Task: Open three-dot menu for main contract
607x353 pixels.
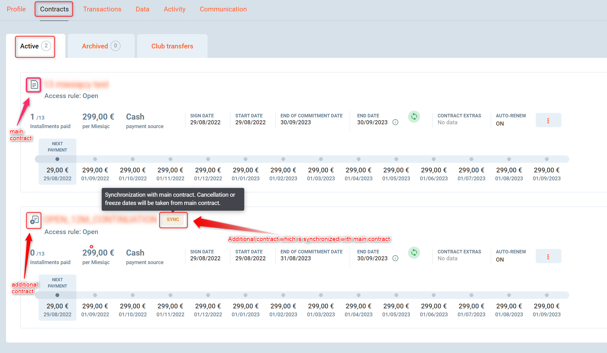Action: [548, 121]
